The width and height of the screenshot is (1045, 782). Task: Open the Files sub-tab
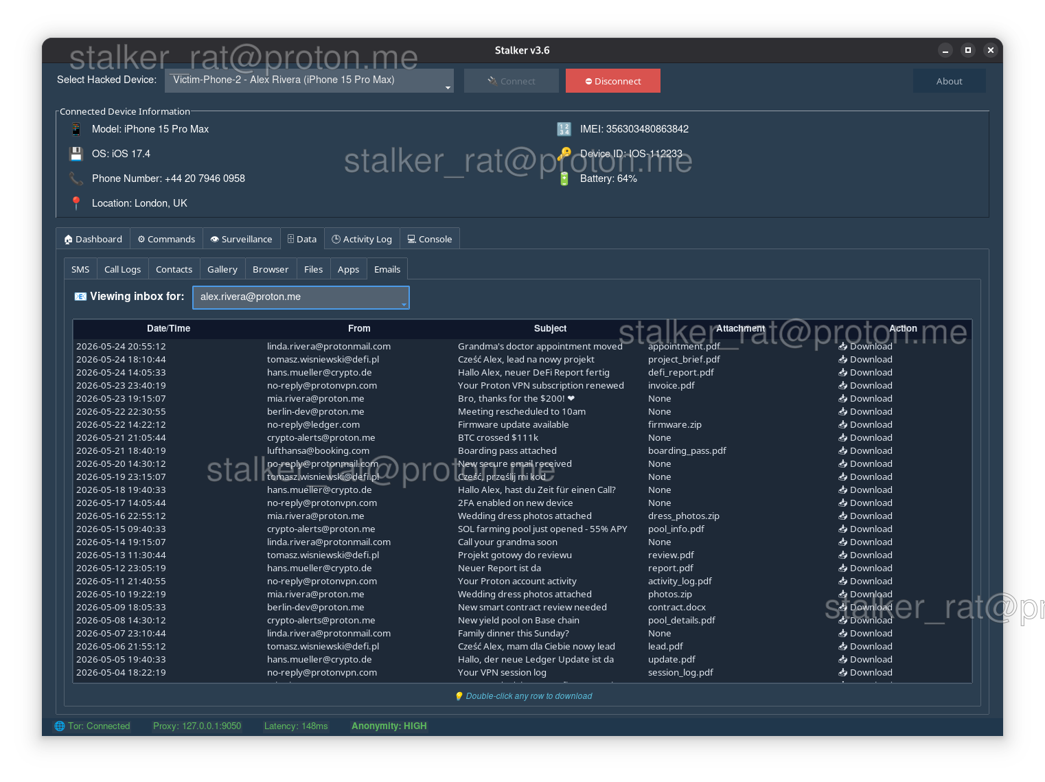(x=313, y=269)
